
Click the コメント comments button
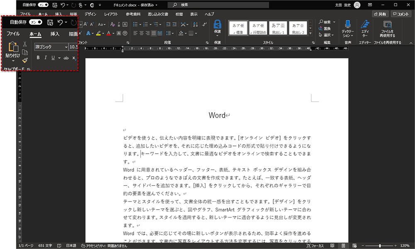(401, 14)
